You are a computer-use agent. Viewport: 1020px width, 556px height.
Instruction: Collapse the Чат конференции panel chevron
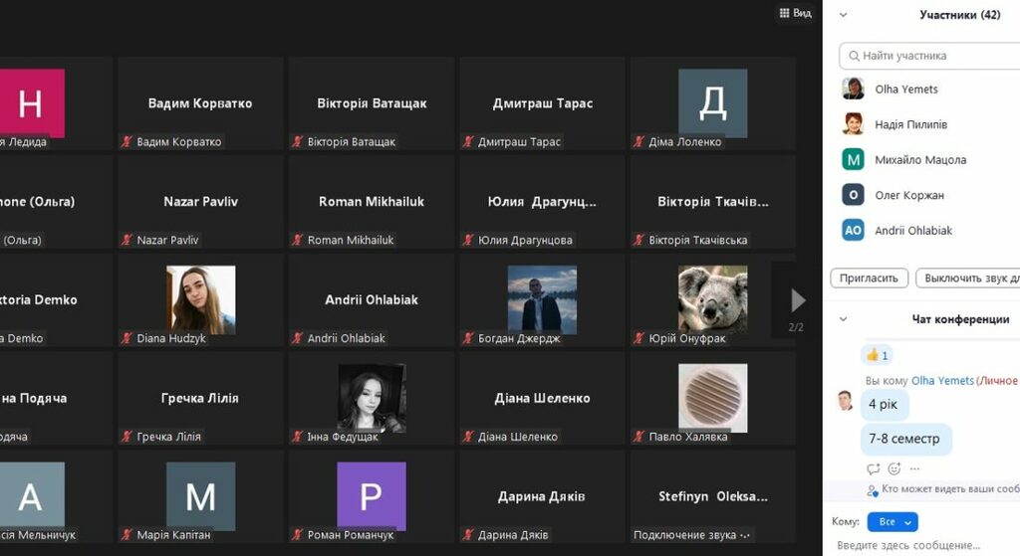pos(844,319)
